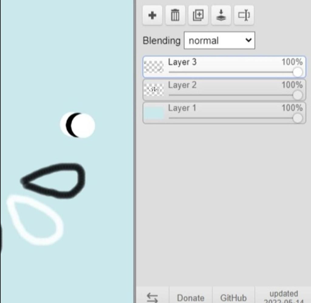
Task: Select Layer 2 in layer list
Action: click(x=224, y=90)
